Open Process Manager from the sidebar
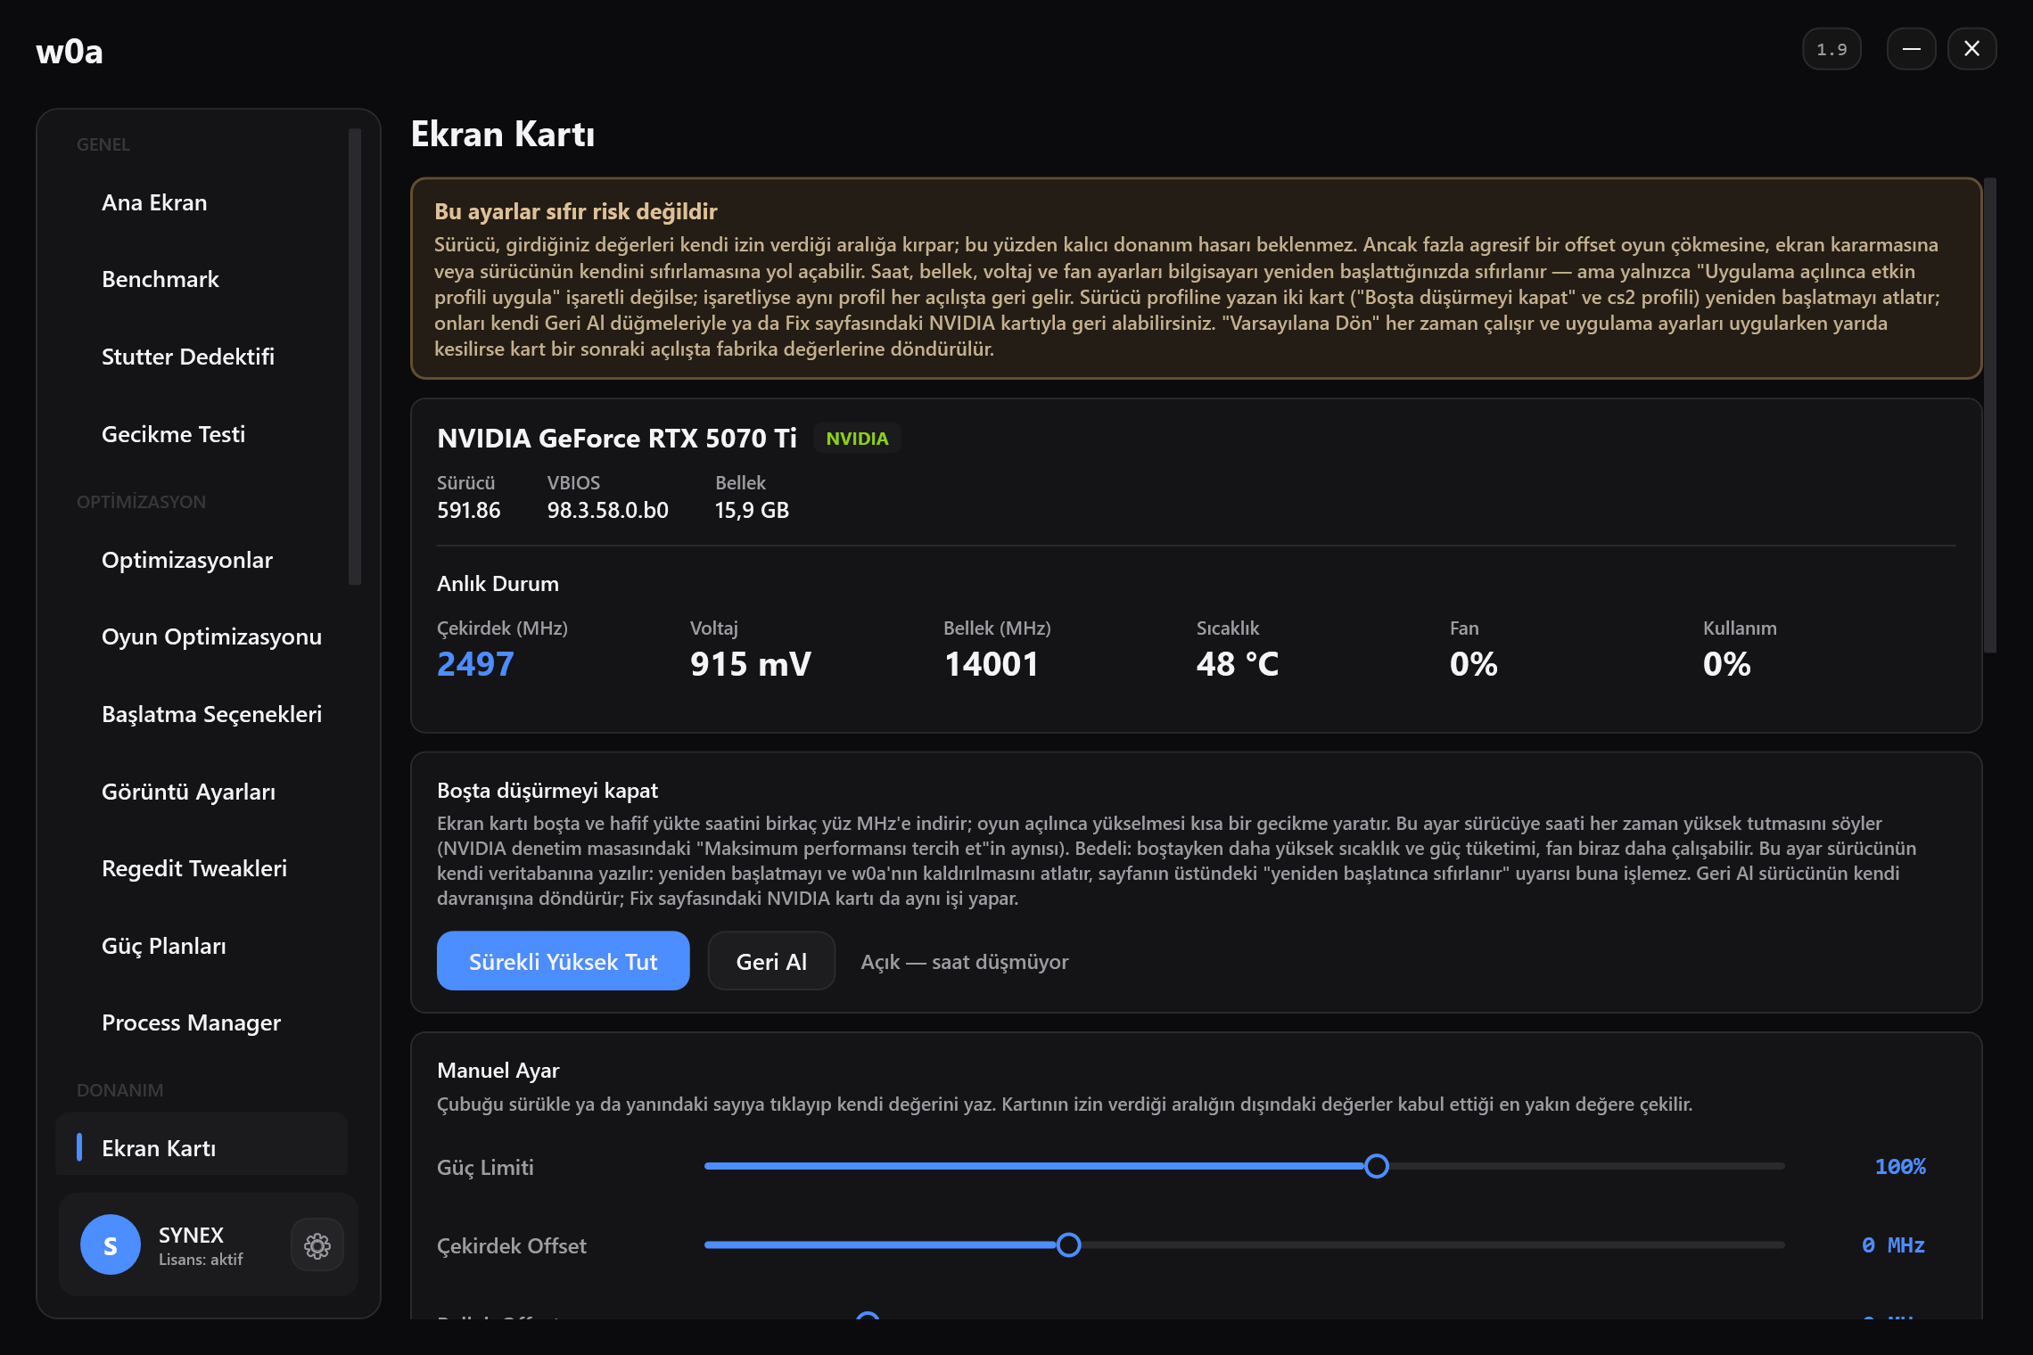Image resolution: width=2033 pixels, height=1355 pixels. pyautogui.click(x=202, y=1022)
